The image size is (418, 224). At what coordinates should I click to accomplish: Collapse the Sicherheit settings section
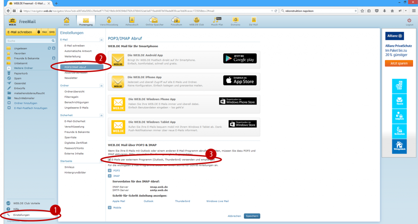click(x=101, y=115)
